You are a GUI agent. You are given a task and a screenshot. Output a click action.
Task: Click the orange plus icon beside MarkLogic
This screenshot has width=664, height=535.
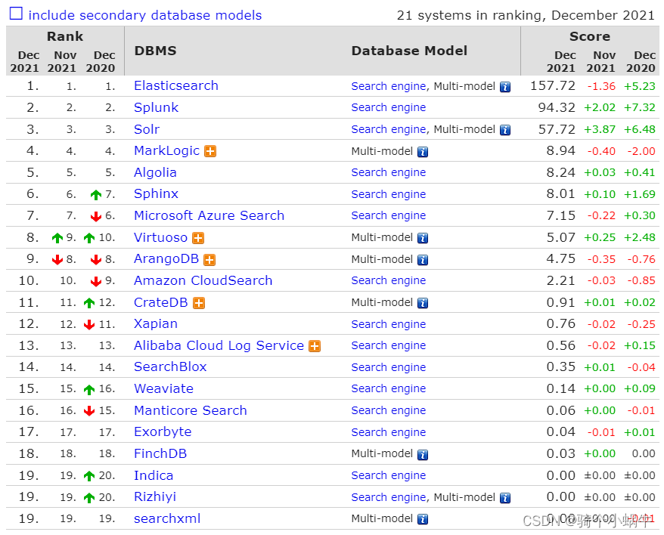pos(210,151)
